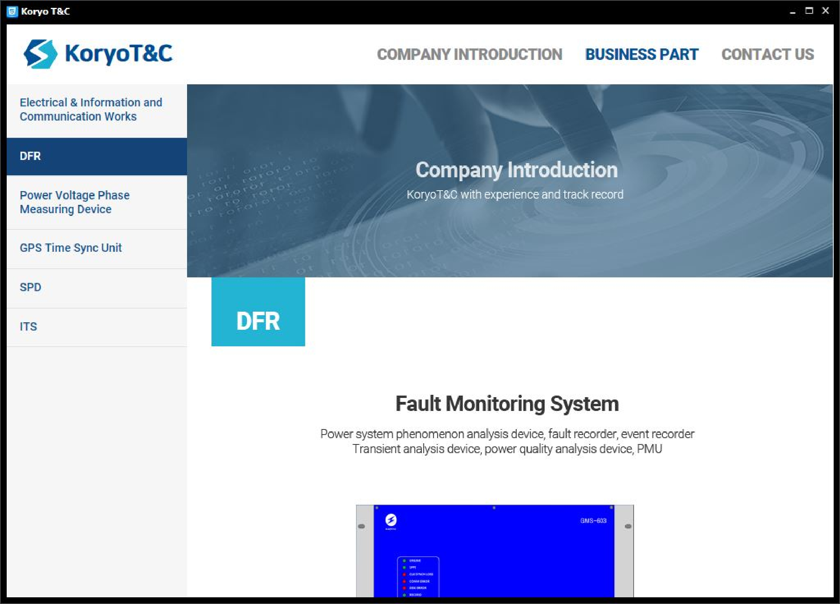Click the GMS-603 device image
This screenshot has height=604, width=840.
click(x=495, y=551)
